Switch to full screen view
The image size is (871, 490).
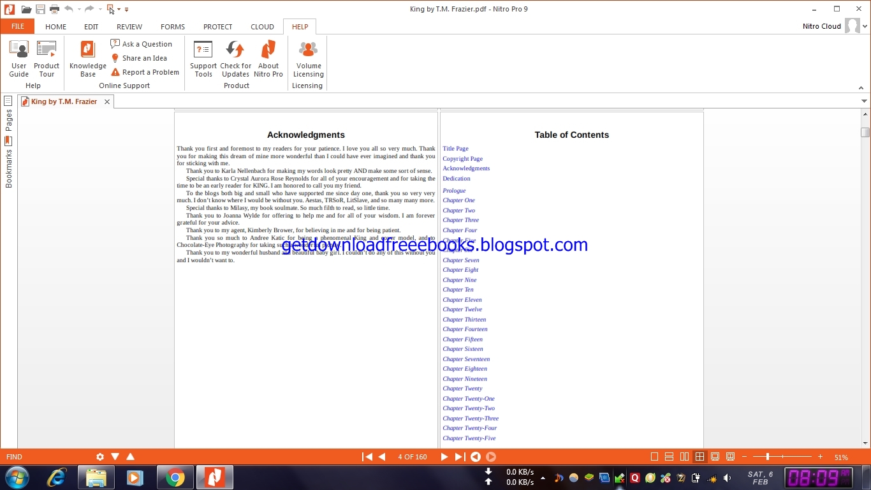[x=715, y=457]
